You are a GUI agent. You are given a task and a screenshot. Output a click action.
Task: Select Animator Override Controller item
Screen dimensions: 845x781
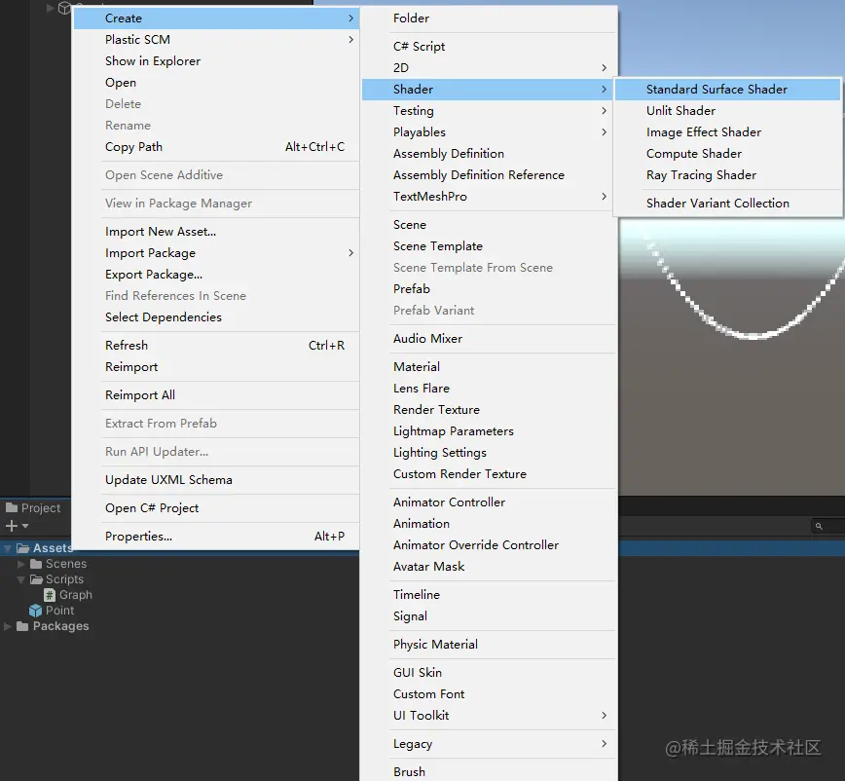(490, 545)
